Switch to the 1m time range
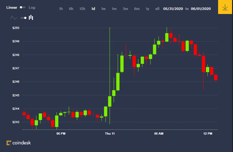Screen dimensions: 233x152 pyautogui.click(x=114, y=9)
